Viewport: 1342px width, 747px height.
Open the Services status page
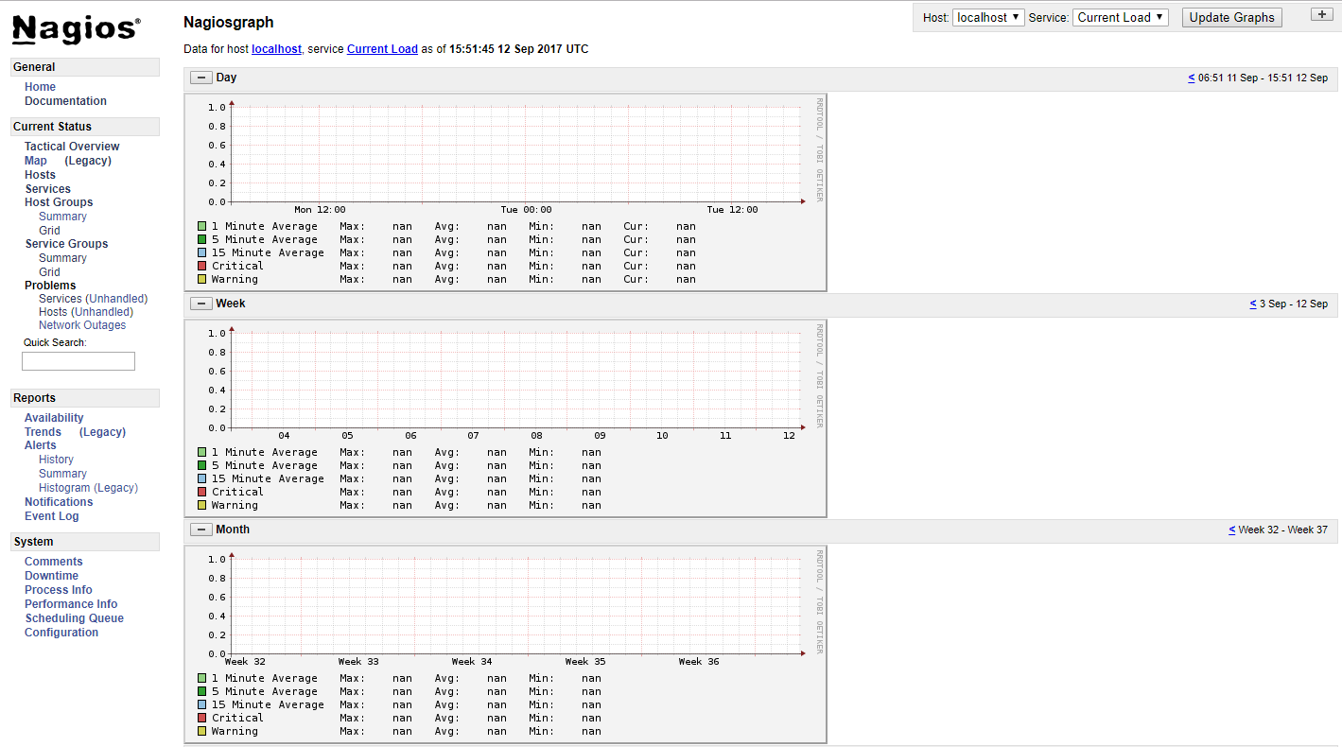[x=47, y=189]
